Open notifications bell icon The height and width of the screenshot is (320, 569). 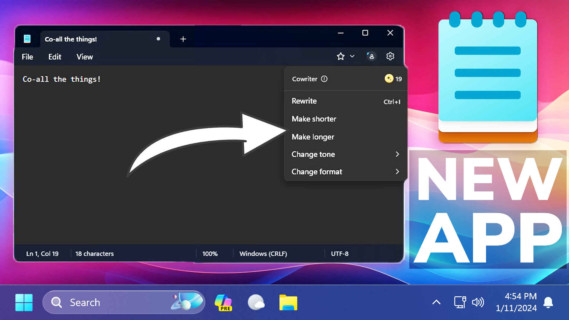tap(548, 302)
